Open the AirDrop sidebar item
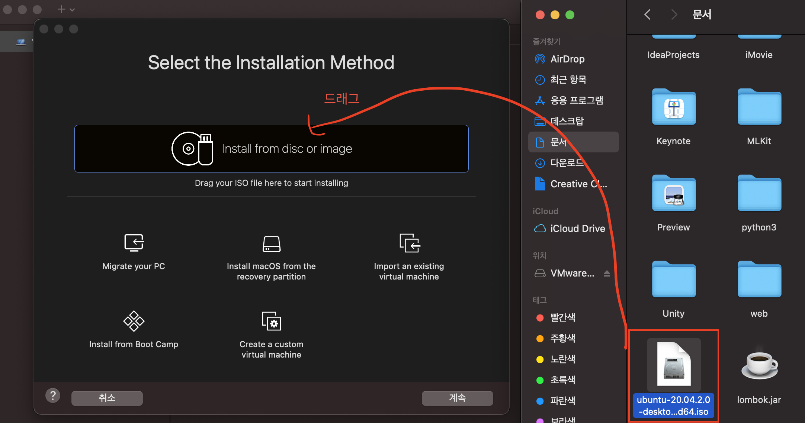This screenshot has width=805, height=423. click(x=567, y=59)
